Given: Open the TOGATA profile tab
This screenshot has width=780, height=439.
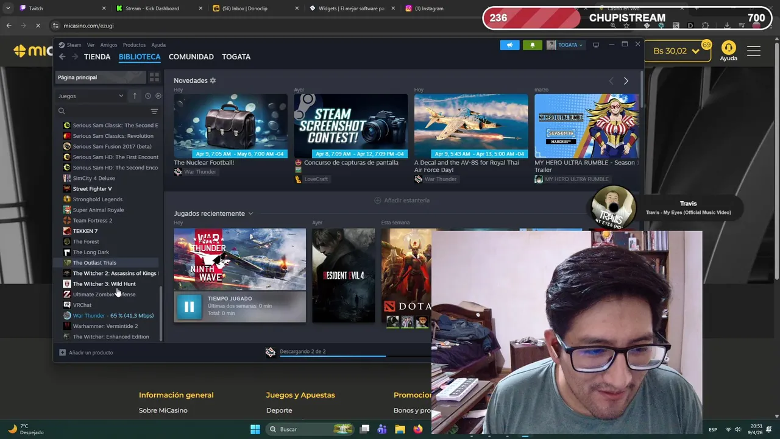Looking at the screenshot, I should [236, 57].
